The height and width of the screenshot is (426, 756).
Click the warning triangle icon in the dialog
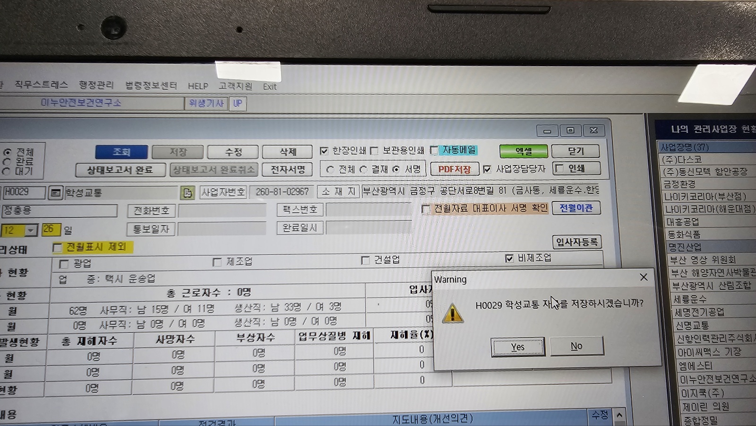coord(452,313)
